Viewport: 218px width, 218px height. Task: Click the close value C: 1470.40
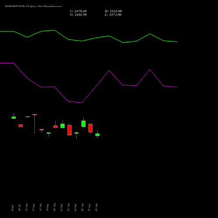pos(78,11)
